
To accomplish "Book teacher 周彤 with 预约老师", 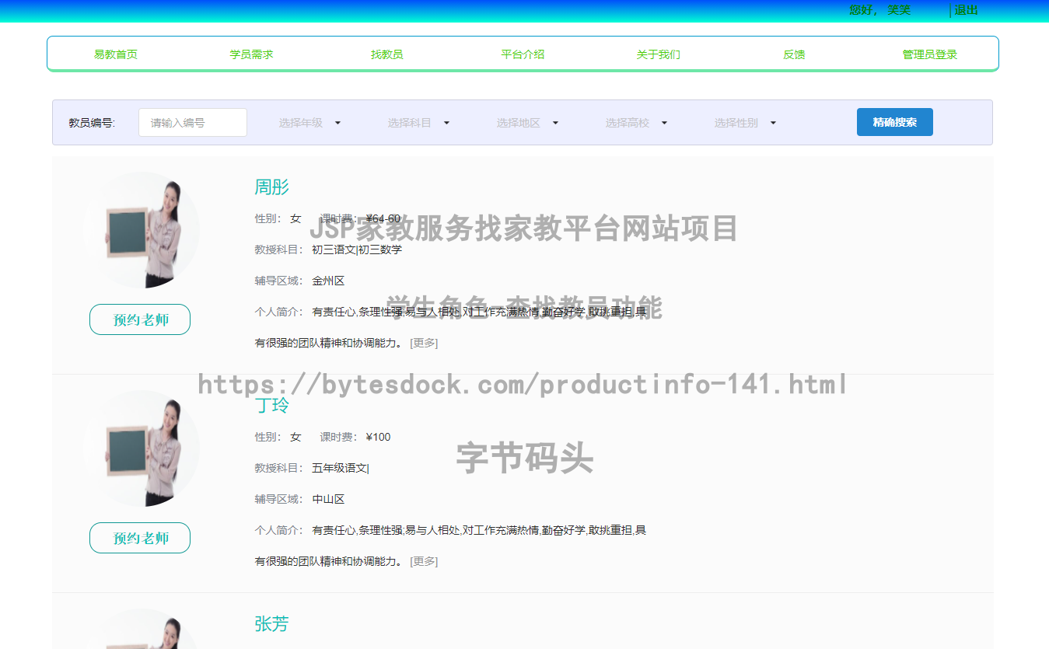I will click(x=140, y=319).
